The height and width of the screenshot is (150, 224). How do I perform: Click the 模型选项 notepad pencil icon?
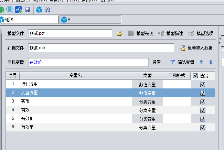(191, 33)
